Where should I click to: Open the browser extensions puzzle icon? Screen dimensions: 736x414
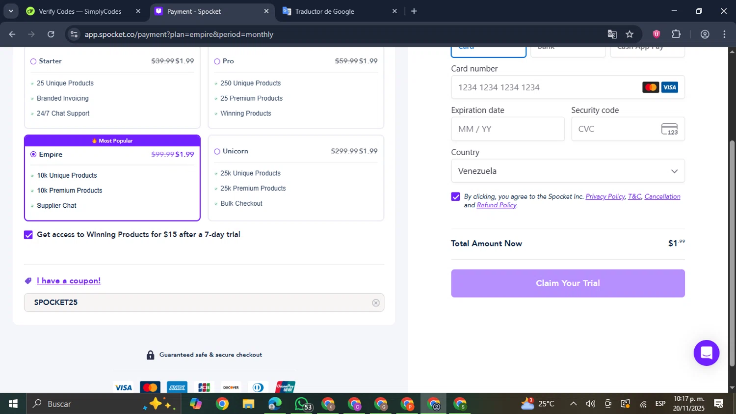(x=676, y=34)
